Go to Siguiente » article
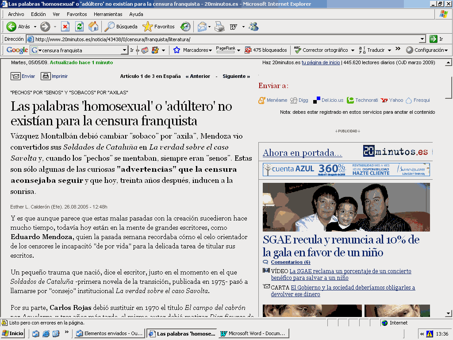 coord(236,76)
